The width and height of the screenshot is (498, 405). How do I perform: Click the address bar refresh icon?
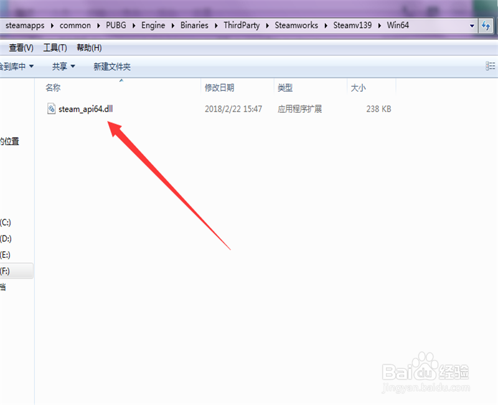(486, 26)
